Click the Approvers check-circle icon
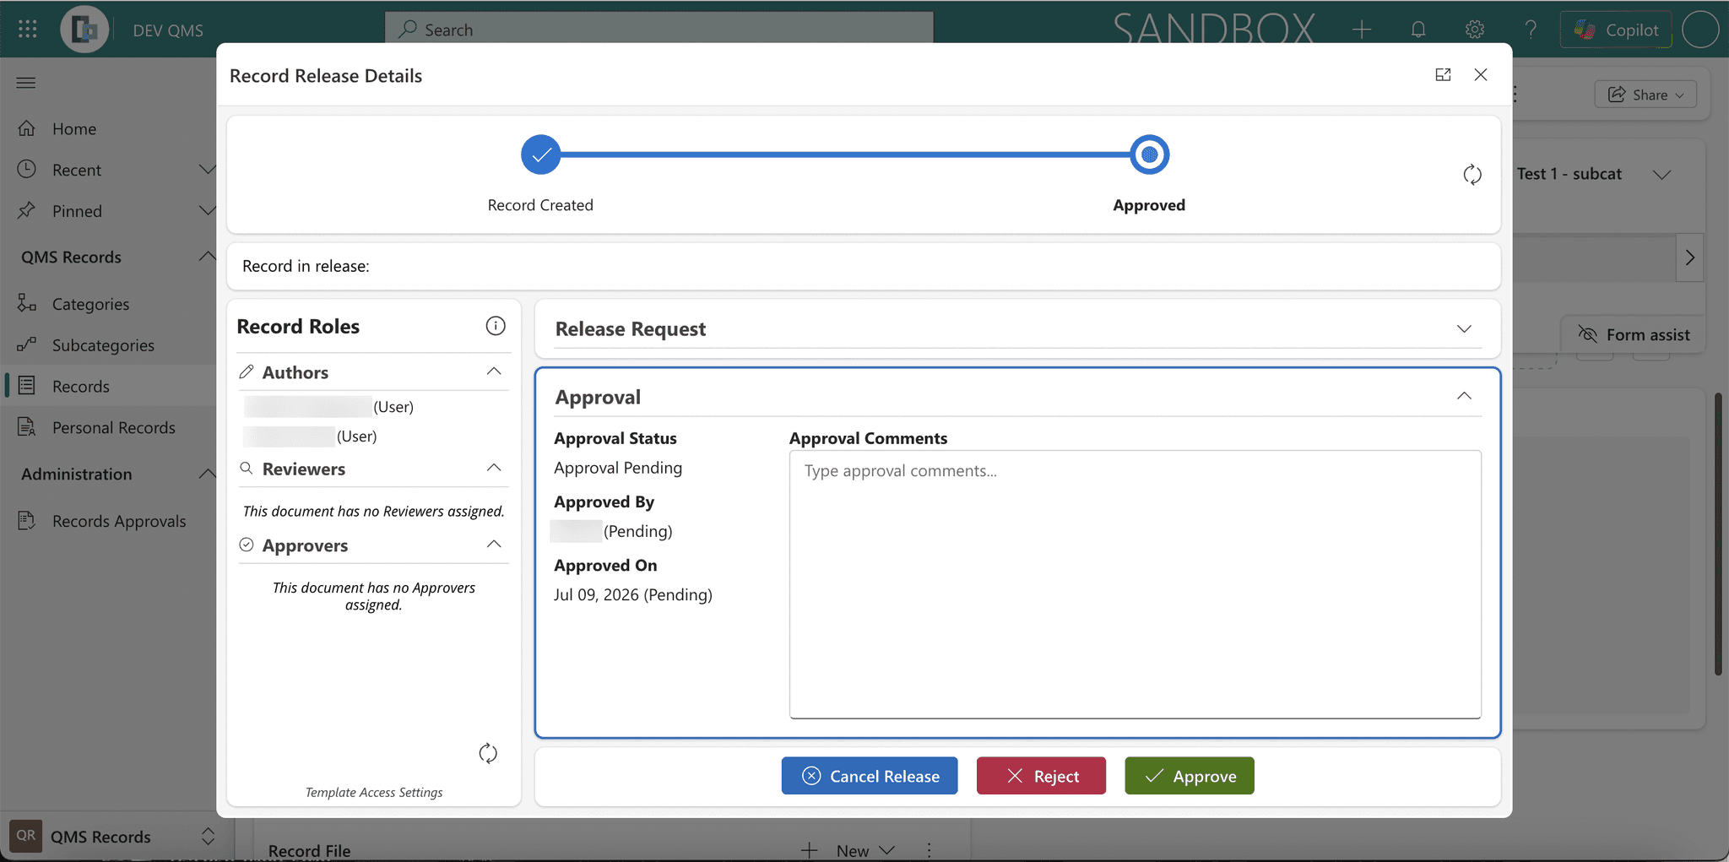Image resolution: width=1729 pixels, height=862 pixels. 247,545
